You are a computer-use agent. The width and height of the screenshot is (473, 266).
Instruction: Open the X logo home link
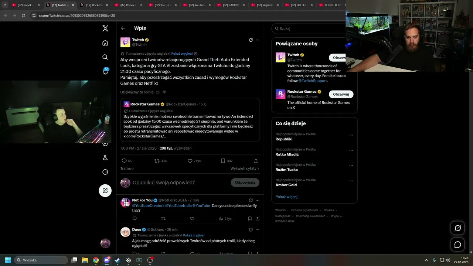pos(105,28)
